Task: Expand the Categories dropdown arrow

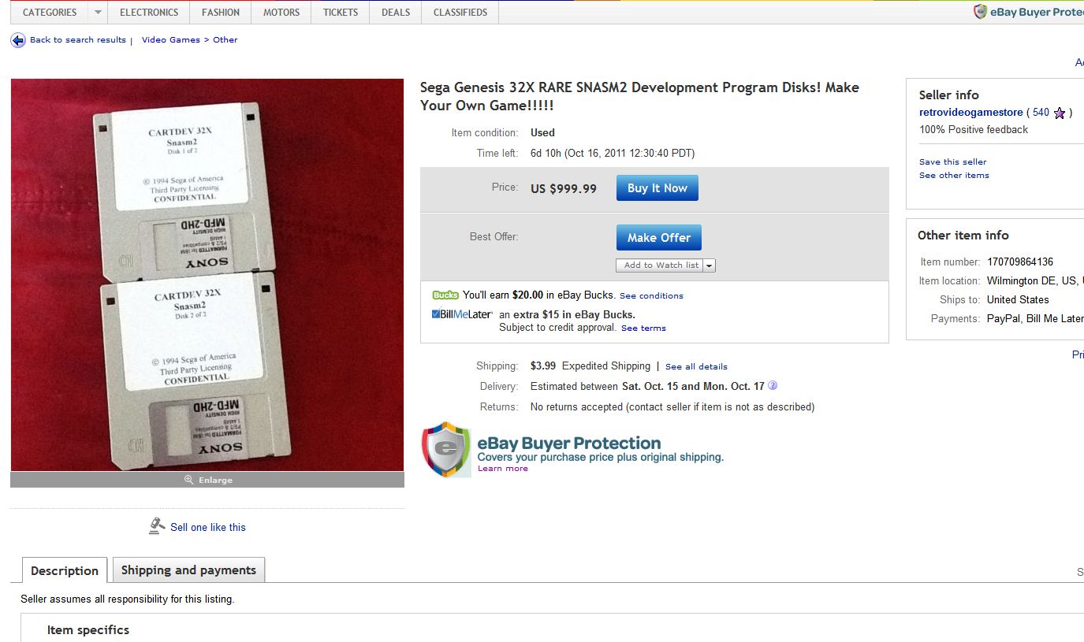Action: coord(98,13)
